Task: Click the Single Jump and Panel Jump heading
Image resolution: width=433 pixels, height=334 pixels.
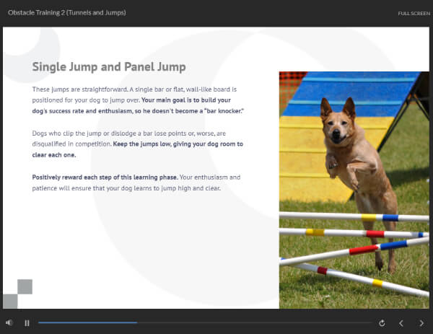Action: coord(109,67)
